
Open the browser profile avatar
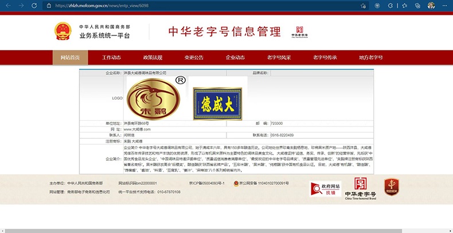coord(431,6)
